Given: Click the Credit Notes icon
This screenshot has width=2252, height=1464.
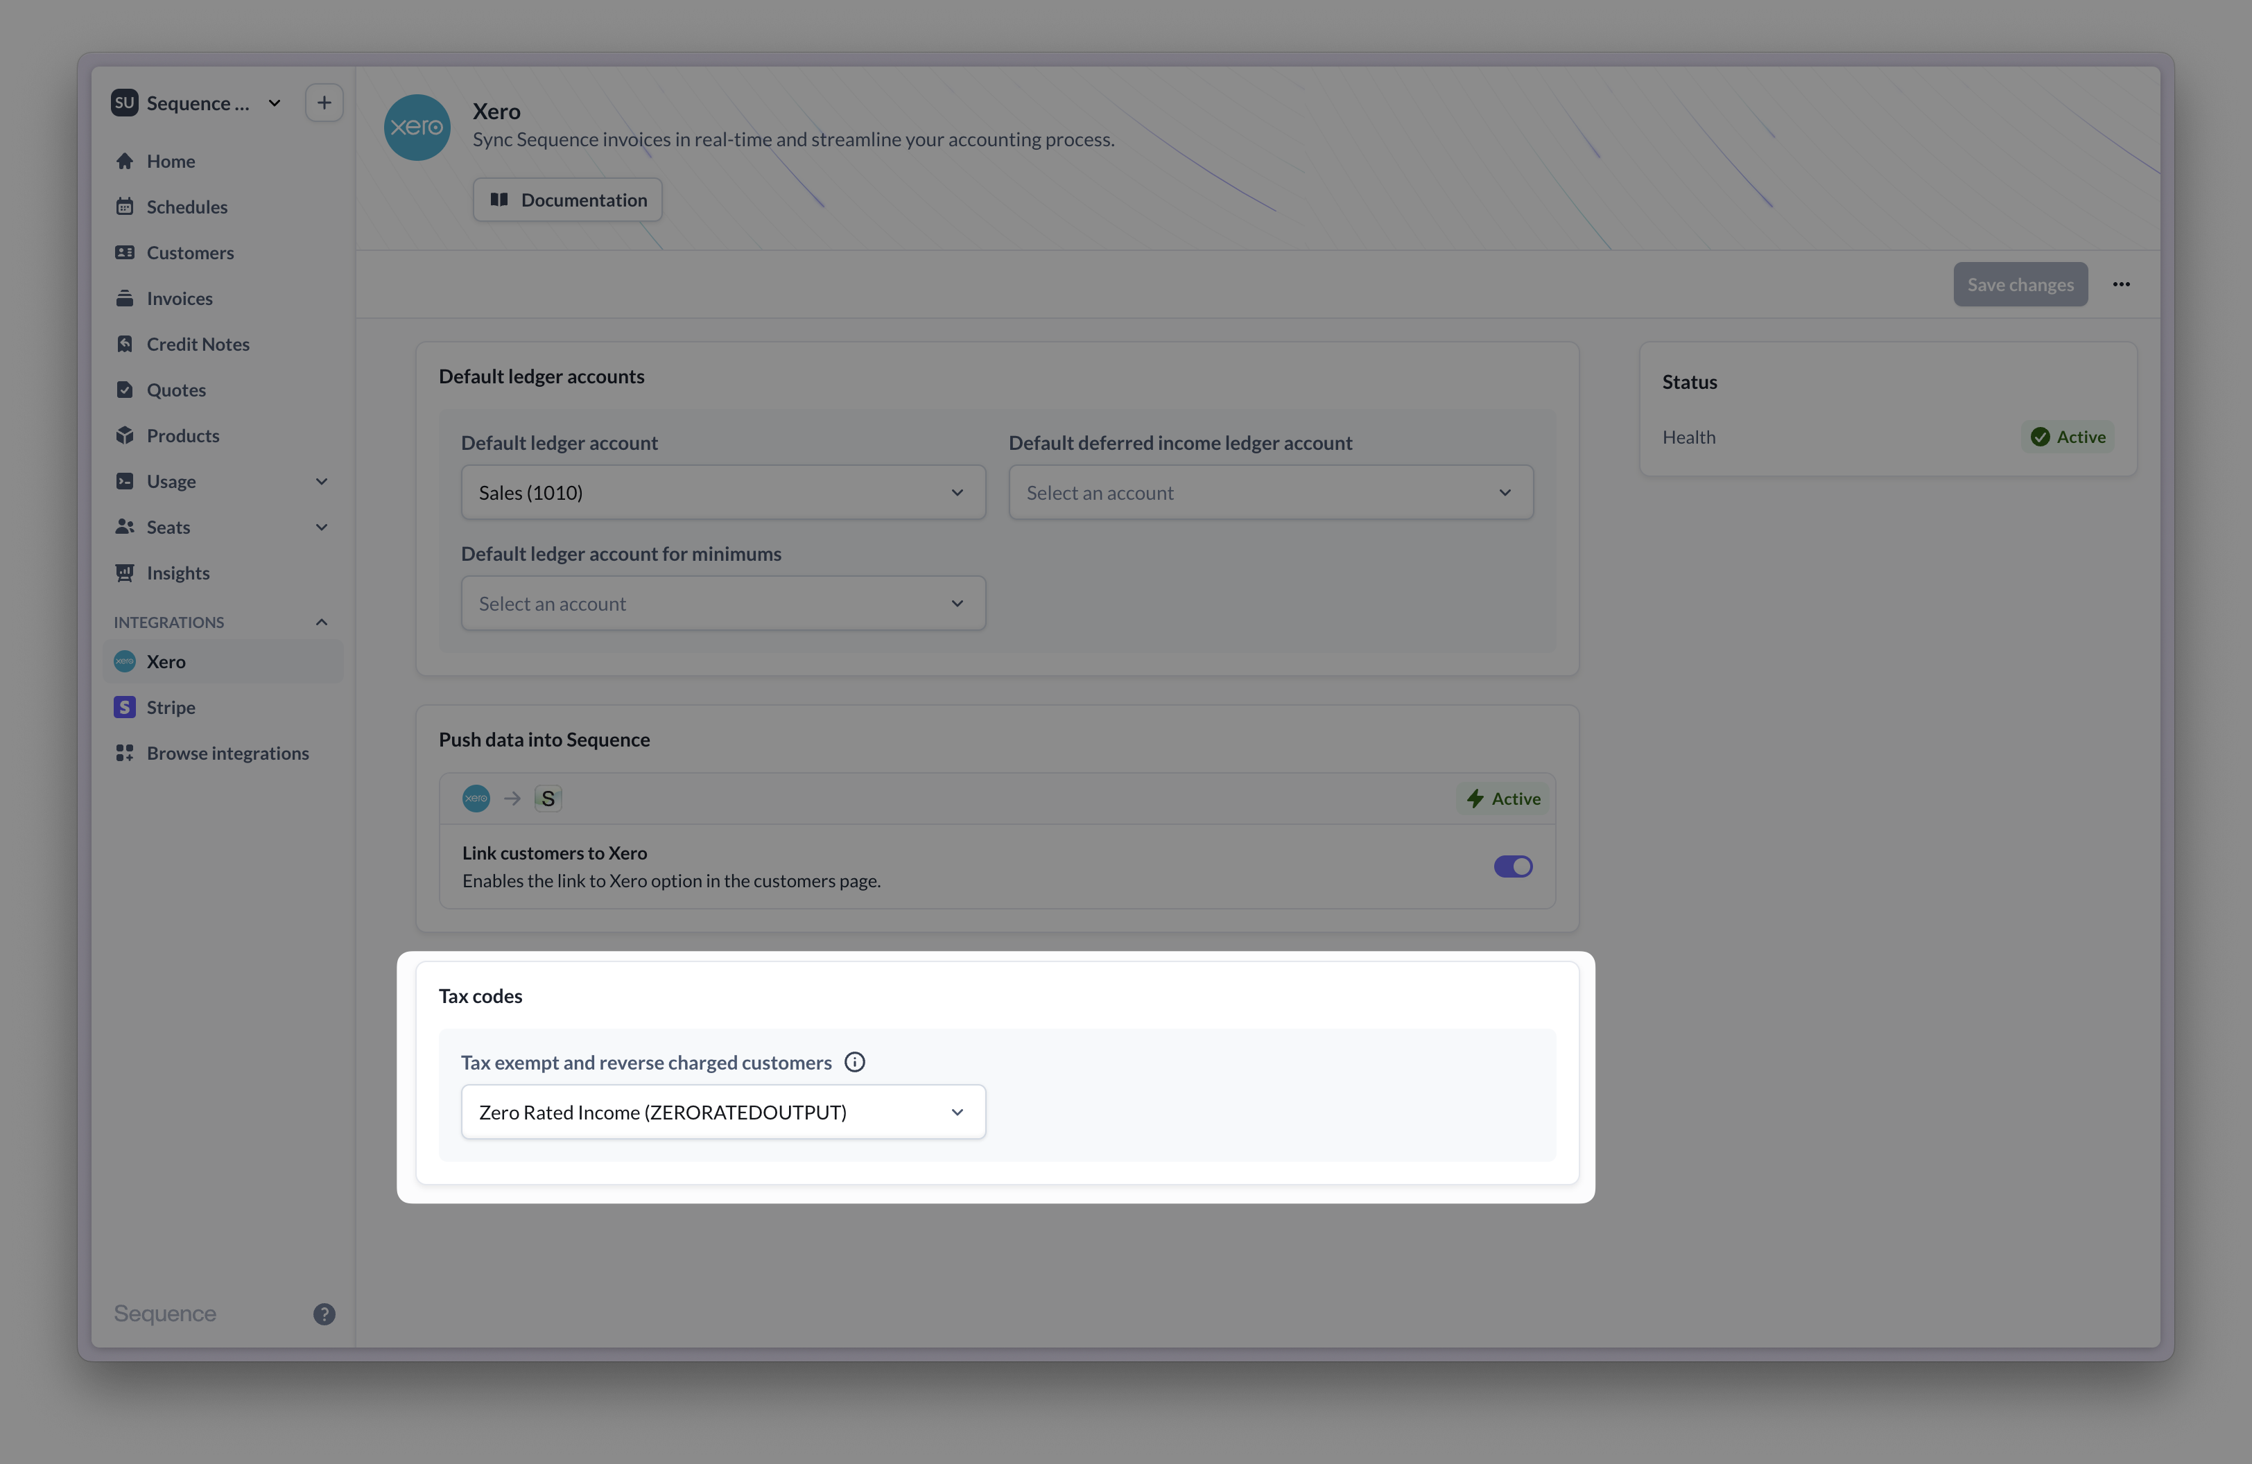Looking at the screenshot, I should tap(124, 345).
